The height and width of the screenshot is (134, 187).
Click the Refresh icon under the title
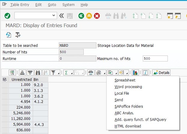[x=9, y=35]
